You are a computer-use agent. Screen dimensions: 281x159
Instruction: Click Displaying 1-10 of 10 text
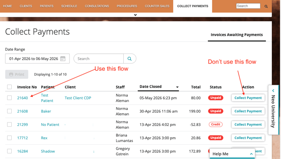coord(50,74)
